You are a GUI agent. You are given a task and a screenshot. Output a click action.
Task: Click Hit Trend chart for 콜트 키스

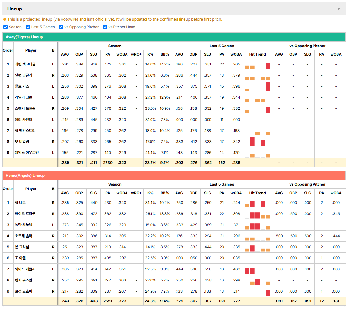[257, 86]
